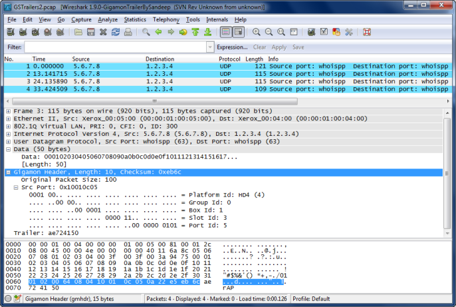
Task: Toggle packet list colorize button
Action: coord(225,32)
